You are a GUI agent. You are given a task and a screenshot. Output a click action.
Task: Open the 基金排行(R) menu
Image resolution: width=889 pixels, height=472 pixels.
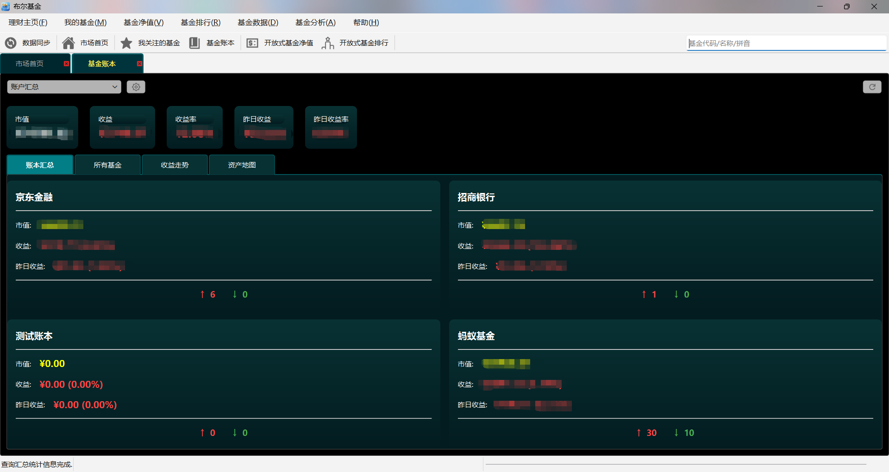200,23
